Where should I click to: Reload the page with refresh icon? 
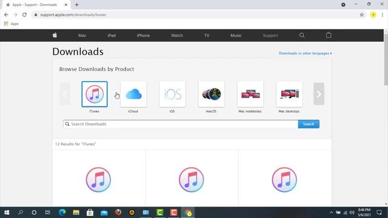pyautogui.click(x=24, y=15)
